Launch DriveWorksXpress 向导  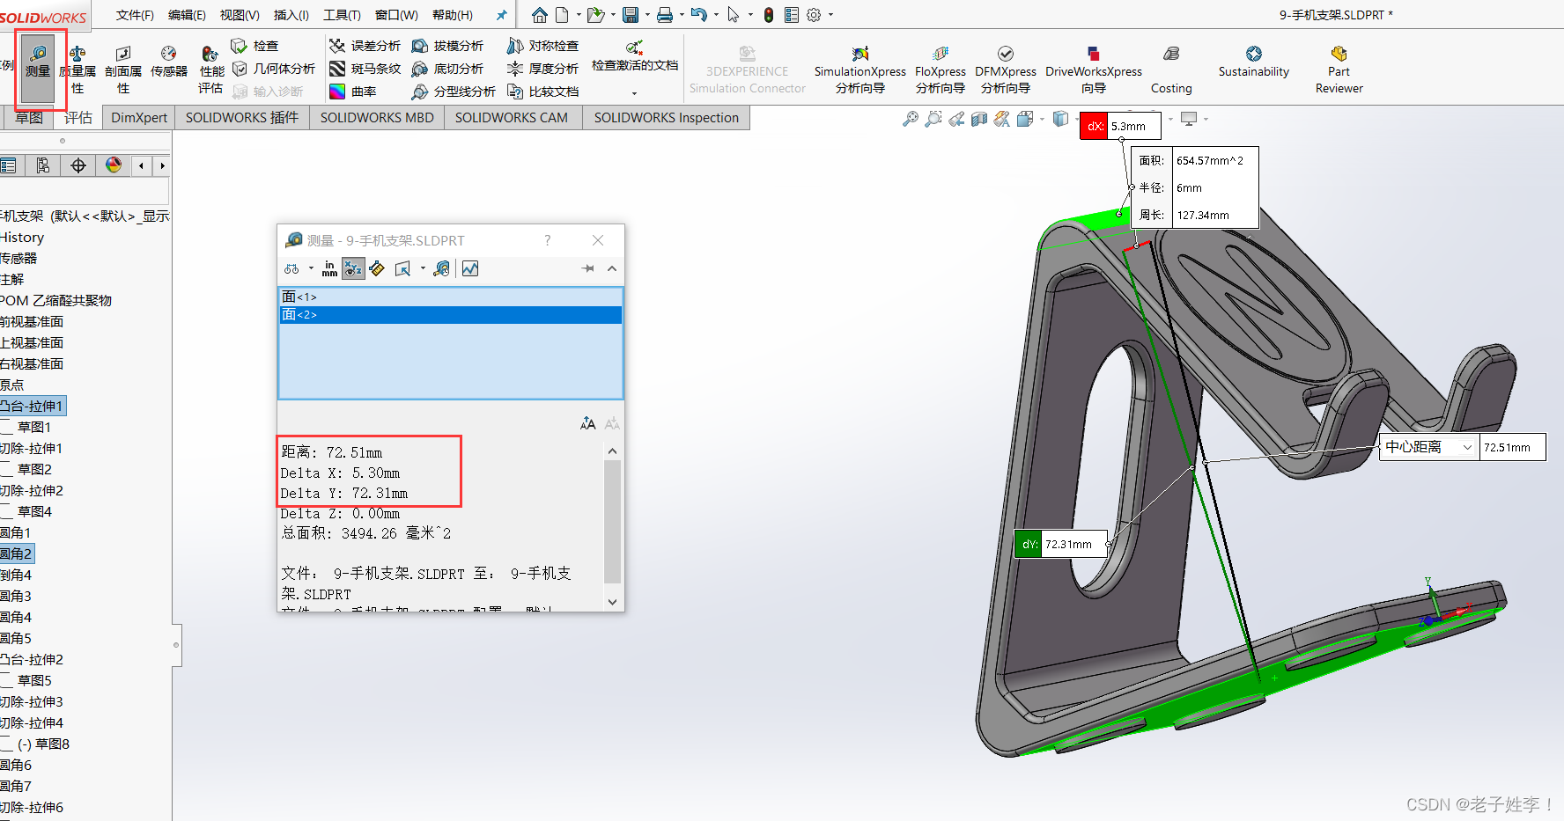1093,70
